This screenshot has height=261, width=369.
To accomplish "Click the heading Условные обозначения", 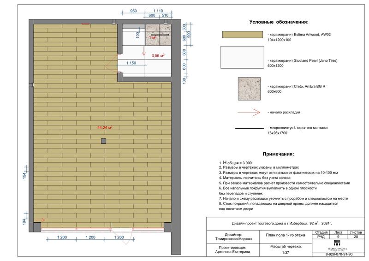I will [279, 22].
